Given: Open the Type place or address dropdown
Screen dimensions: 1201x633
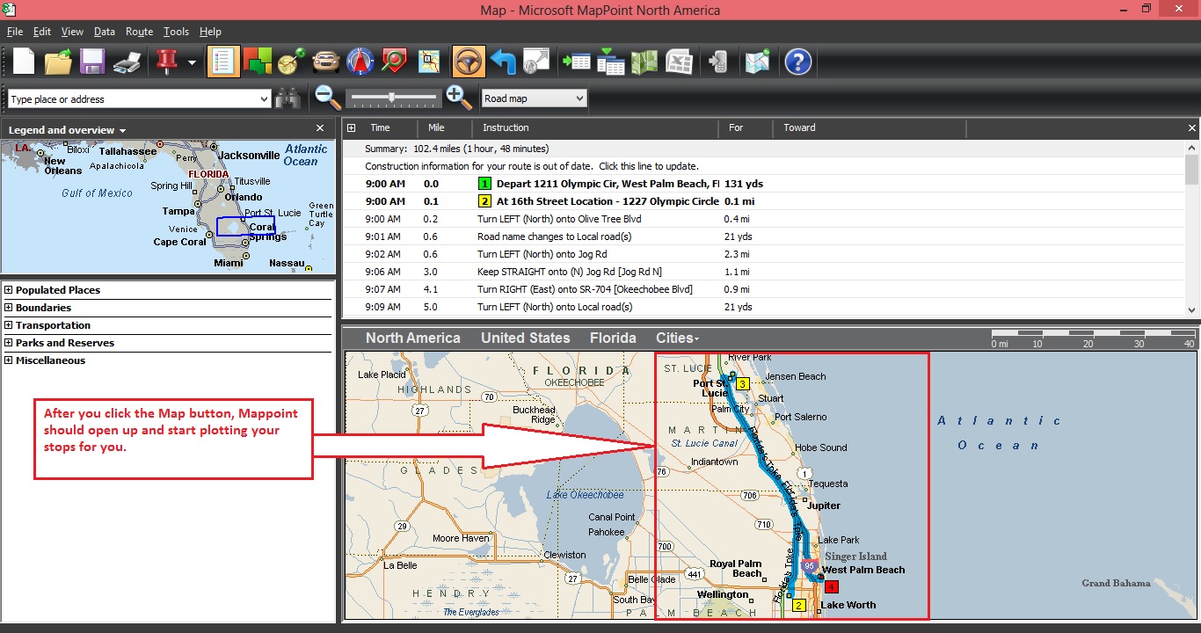Looking at the screenshot, I should (x=264, y=99).
